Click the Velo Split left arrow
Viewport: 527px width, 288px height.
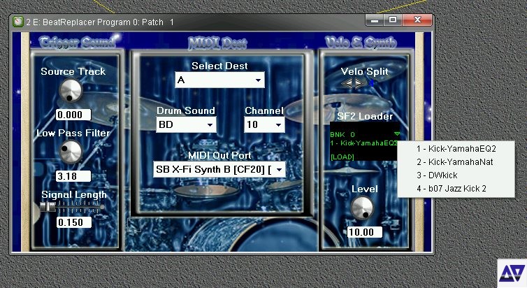point(348,83)
